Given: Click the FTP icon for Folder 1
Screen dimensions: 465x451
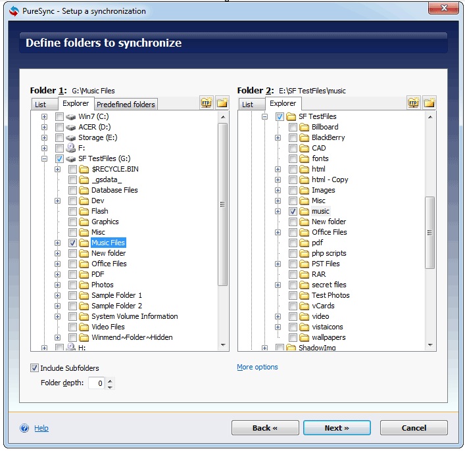Looking at the screenshot, I should pos(207,103).
